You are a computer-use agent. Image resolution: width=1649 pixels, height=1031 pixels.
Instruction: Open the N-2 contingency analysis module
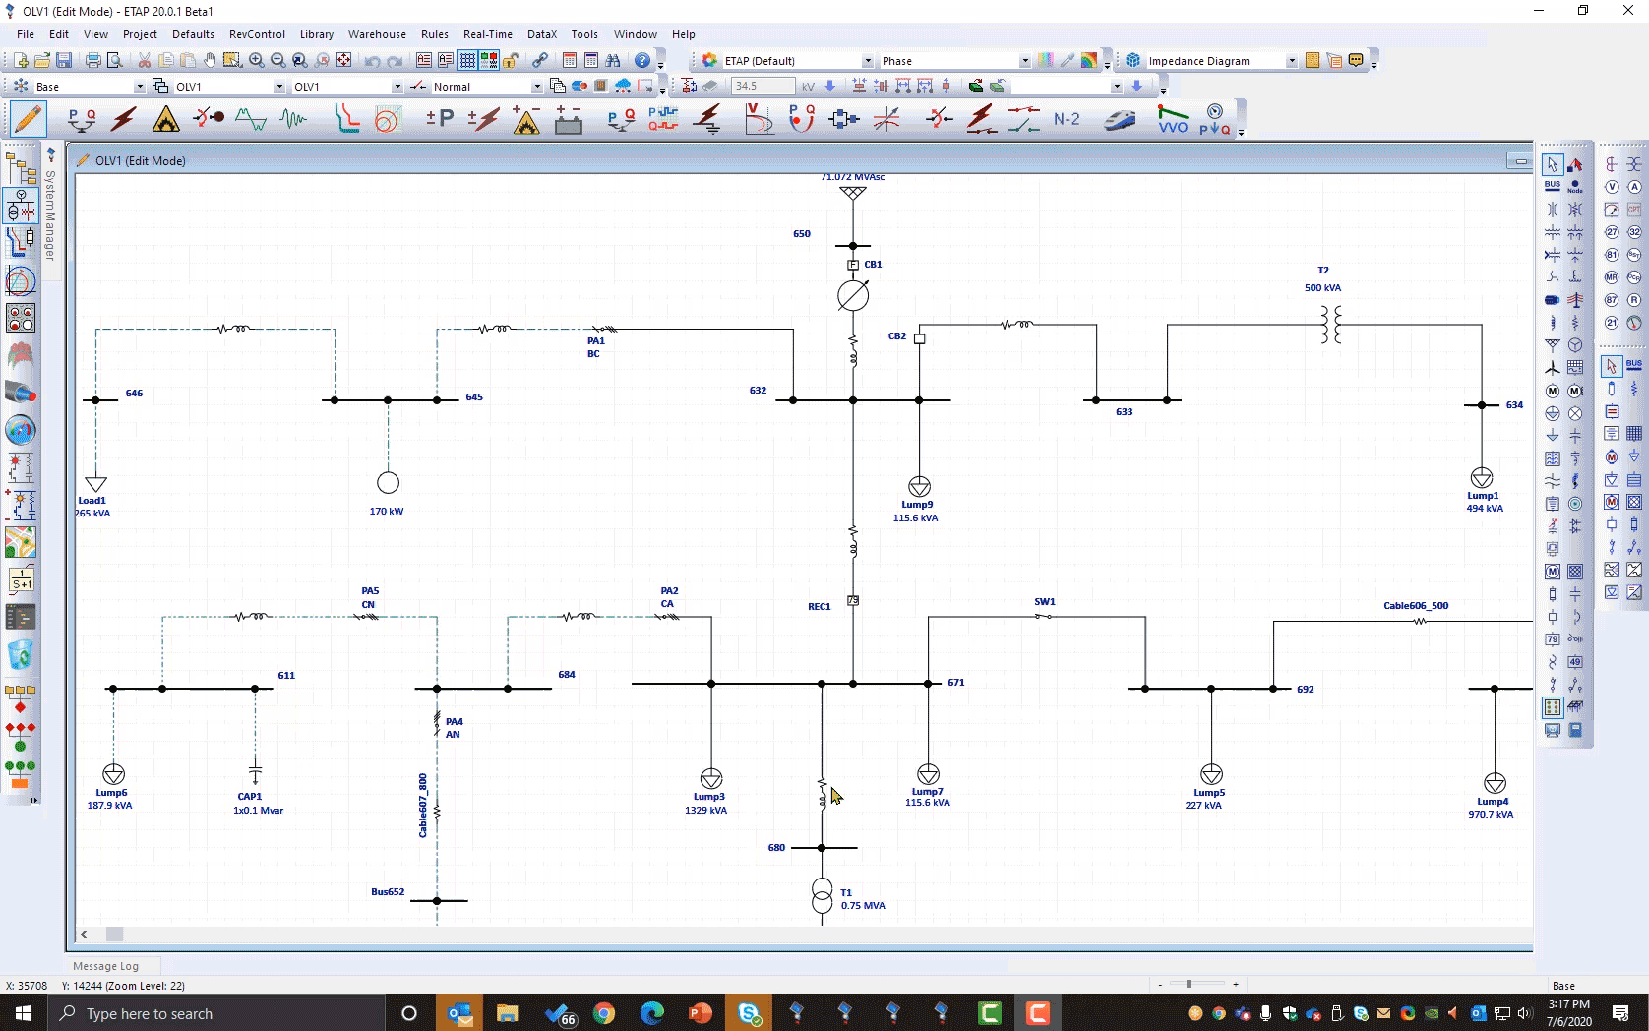[x=1067, y=120]
